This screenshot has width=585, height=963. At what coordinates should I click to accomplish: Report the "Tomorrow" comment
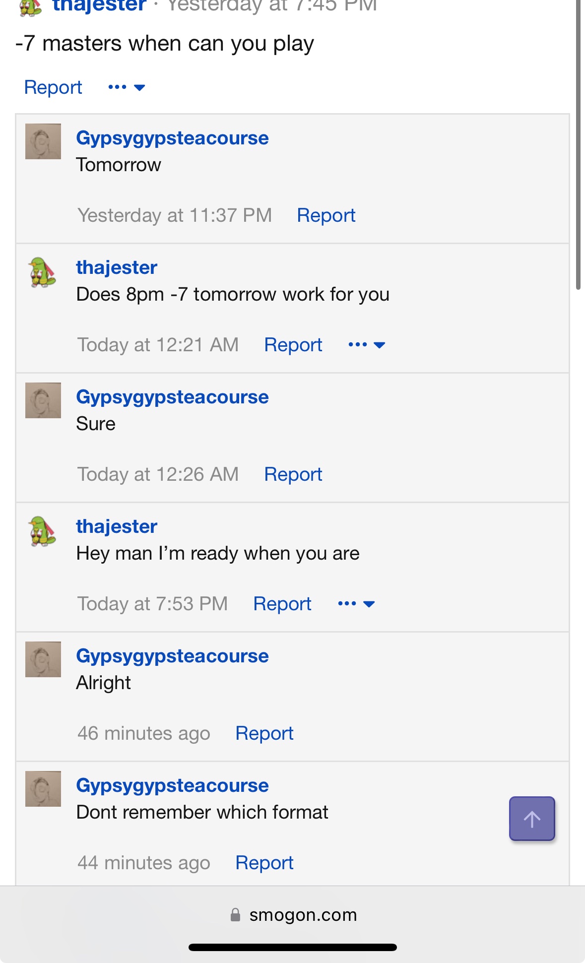[326, 215]
